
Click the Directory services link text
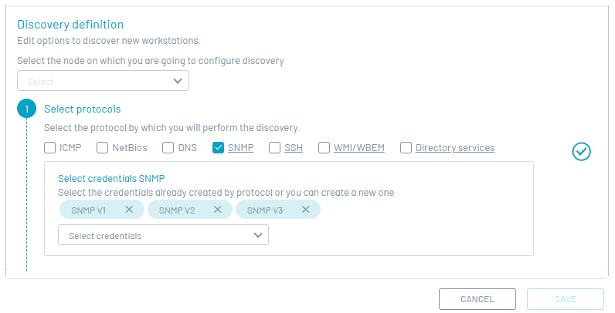point(455,148)
